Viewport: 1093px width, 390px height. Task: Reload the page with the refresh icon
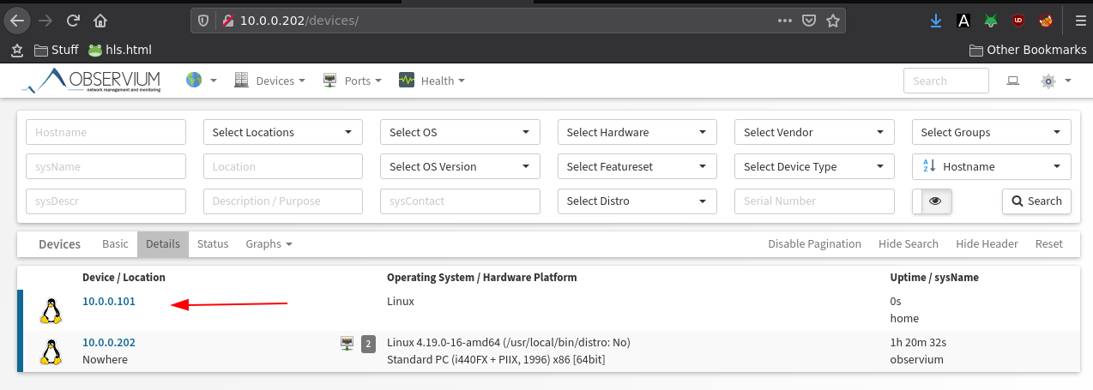pos(73,20)
